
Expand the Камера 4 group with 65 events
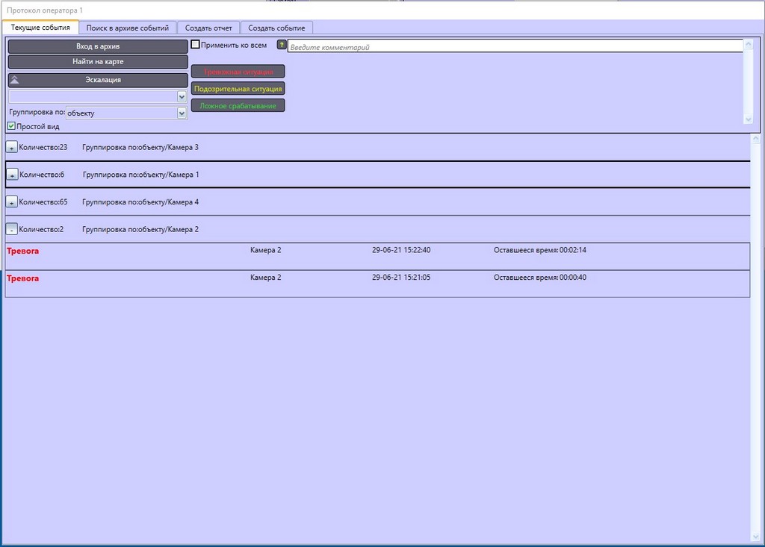pyautogui.click(x=11, y=202)
